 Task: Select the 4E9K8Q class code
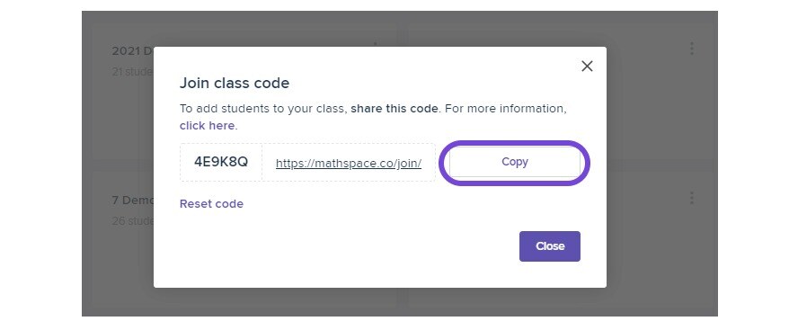tap(221, 162)
